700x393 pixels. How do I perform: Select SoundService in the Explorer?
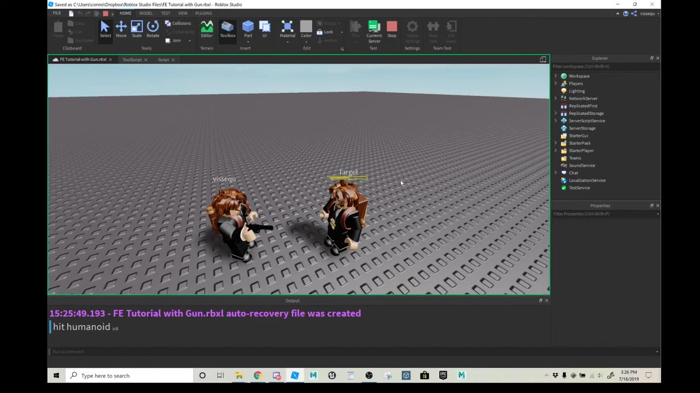pyautogui.click(x=581, y=165)
